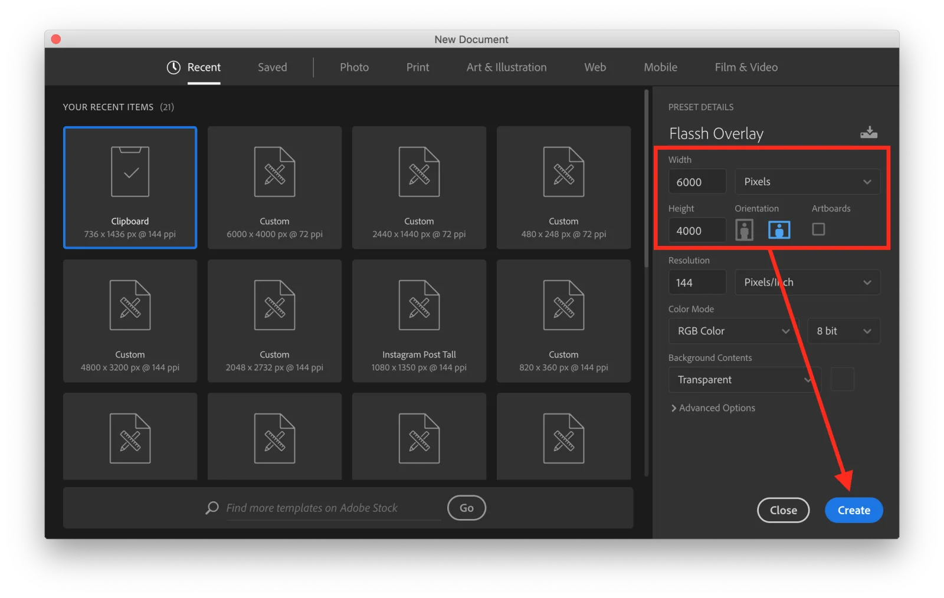Click the background color swatch
This screenshot has width=944, height=598.
pos(843,379)
